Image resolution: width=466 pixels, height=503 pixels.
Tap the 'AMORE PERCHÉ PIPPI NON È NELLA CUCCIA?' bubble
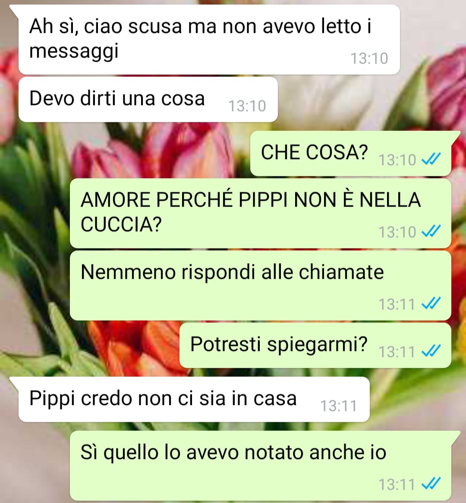260,213
